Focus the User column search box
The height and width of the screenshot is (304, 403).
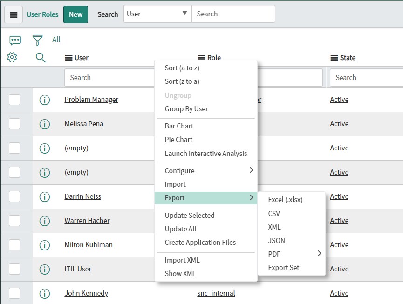tap(110, 78)
